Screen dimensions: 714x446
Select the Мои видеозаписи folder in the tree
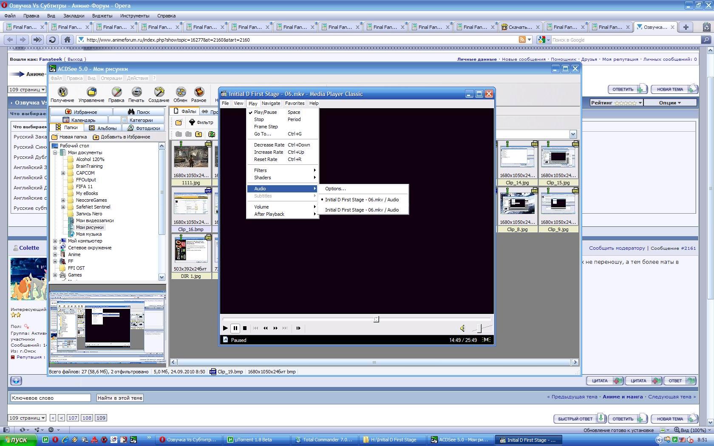(94, 220)
